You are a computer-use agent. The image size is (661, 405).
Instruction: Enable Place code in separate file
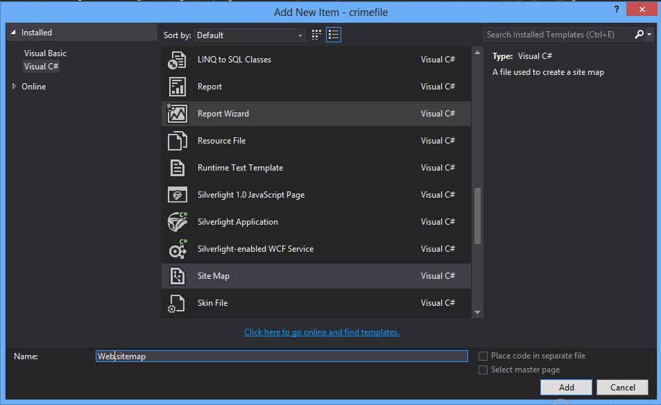pos(483,356)
